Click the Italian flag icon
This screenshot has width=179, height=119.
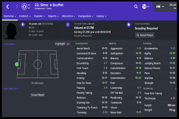23,24
